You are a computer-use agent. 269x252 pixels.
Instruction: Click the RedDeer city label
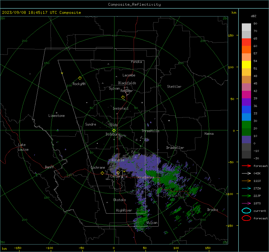(127, 91)
